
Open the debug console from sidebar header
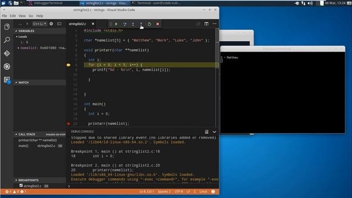click(x=59, y=24)
